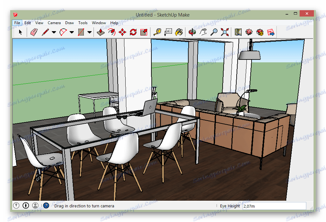This screenshot has width=326, height=222.
Task: Expand the Arc tool dropdown arrow
Action: tap(72, 32)
